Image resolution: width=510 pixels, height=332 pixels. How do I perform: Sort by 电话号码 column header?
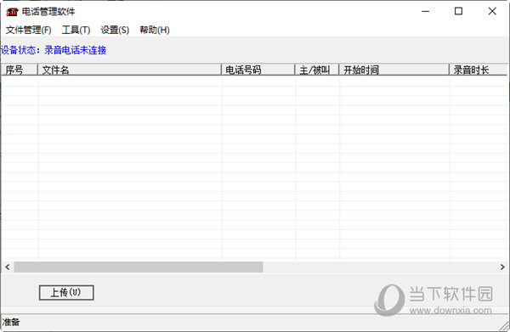tap(258, 70)
